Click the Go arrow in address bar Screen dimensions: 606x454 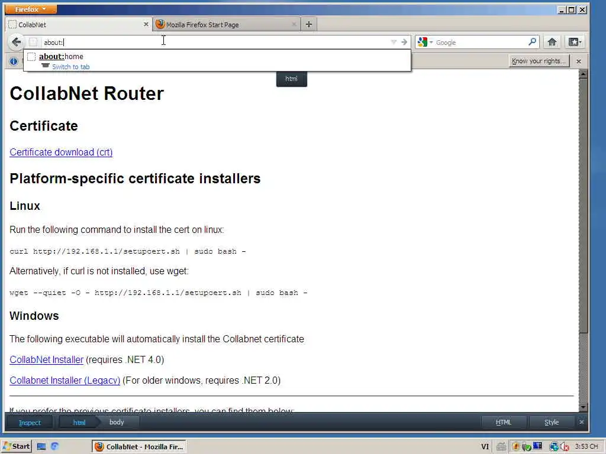coord(404,42)
